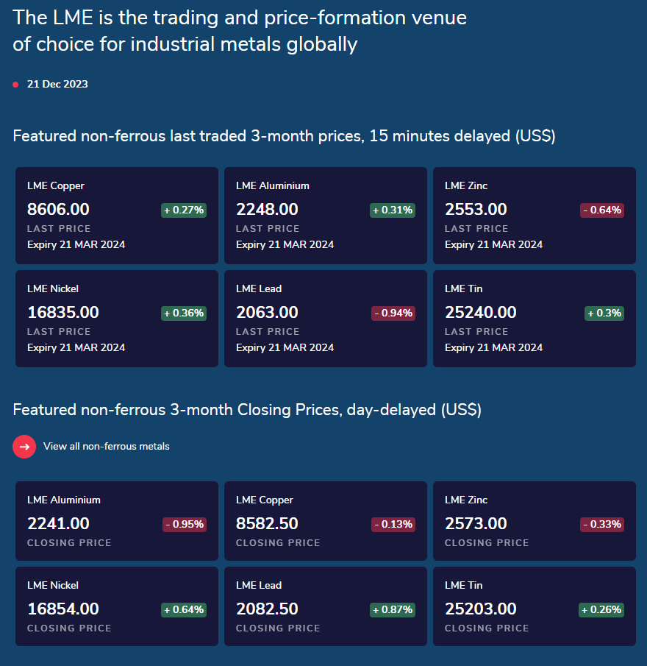Open the LME Zinc last price card
This screenshot has width=647, height=666.
[x=535, y=216]
